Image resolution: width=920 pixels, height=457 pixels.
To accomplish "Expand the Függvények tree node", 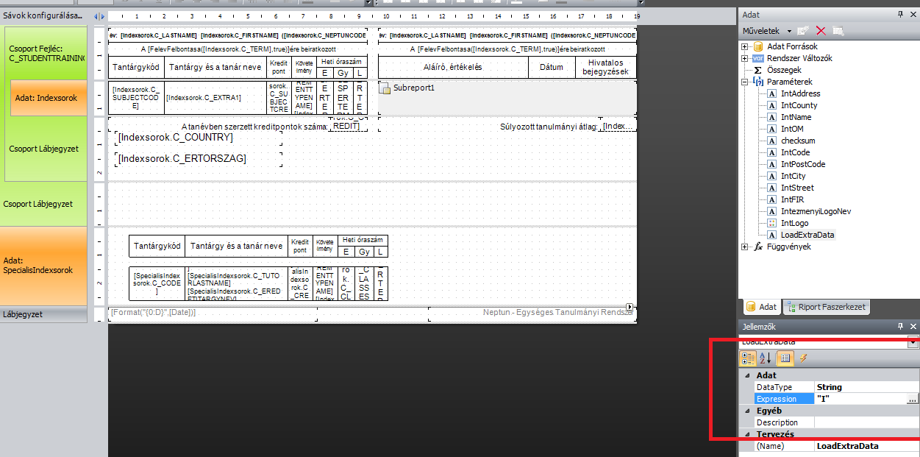I will [x=745, y=247].
